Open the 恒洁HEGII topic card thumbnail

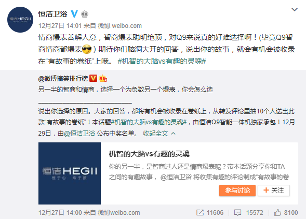[x=70, y=173]
